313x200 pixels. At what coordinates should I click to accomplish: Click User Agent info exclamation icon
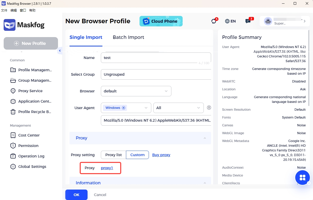[x=209, y=108]
